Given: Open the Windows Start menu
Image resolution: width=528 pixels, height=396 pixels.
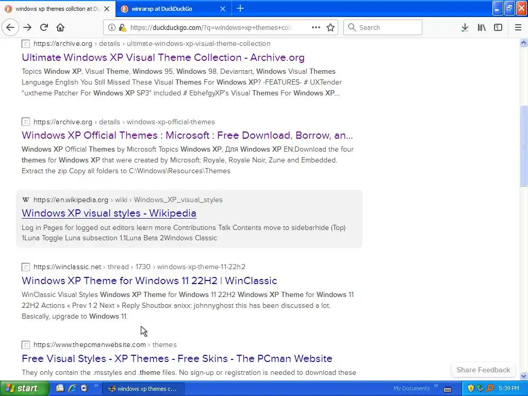Looking at the screenshot, I should click(x=24, y=389).
